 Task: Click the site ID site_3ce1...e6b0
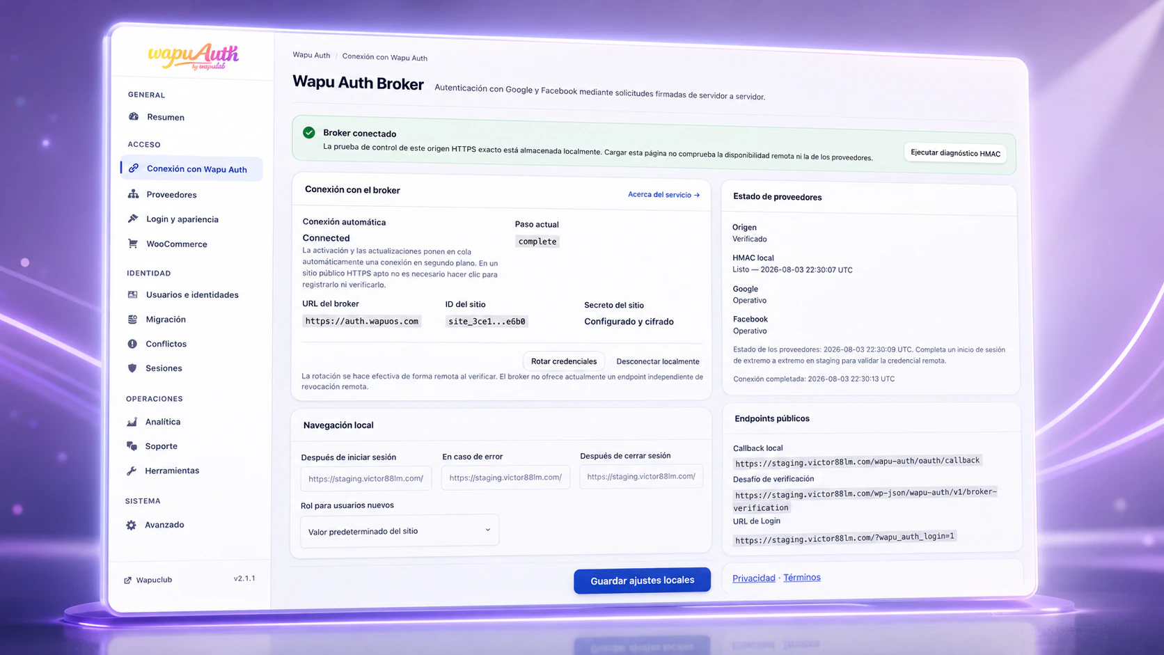pos(487,321)
